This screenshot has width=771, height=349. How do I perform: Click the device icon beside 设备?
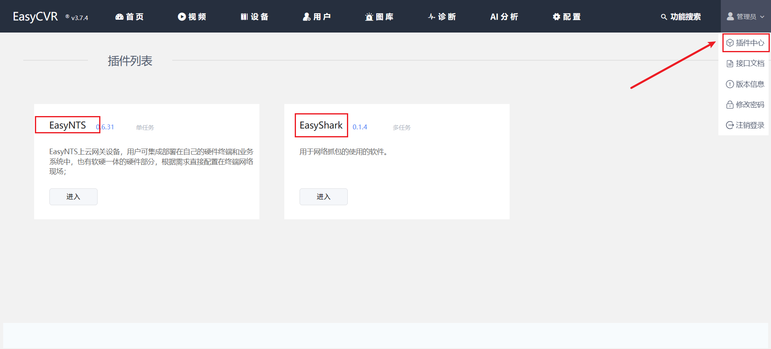pos(244,17)
